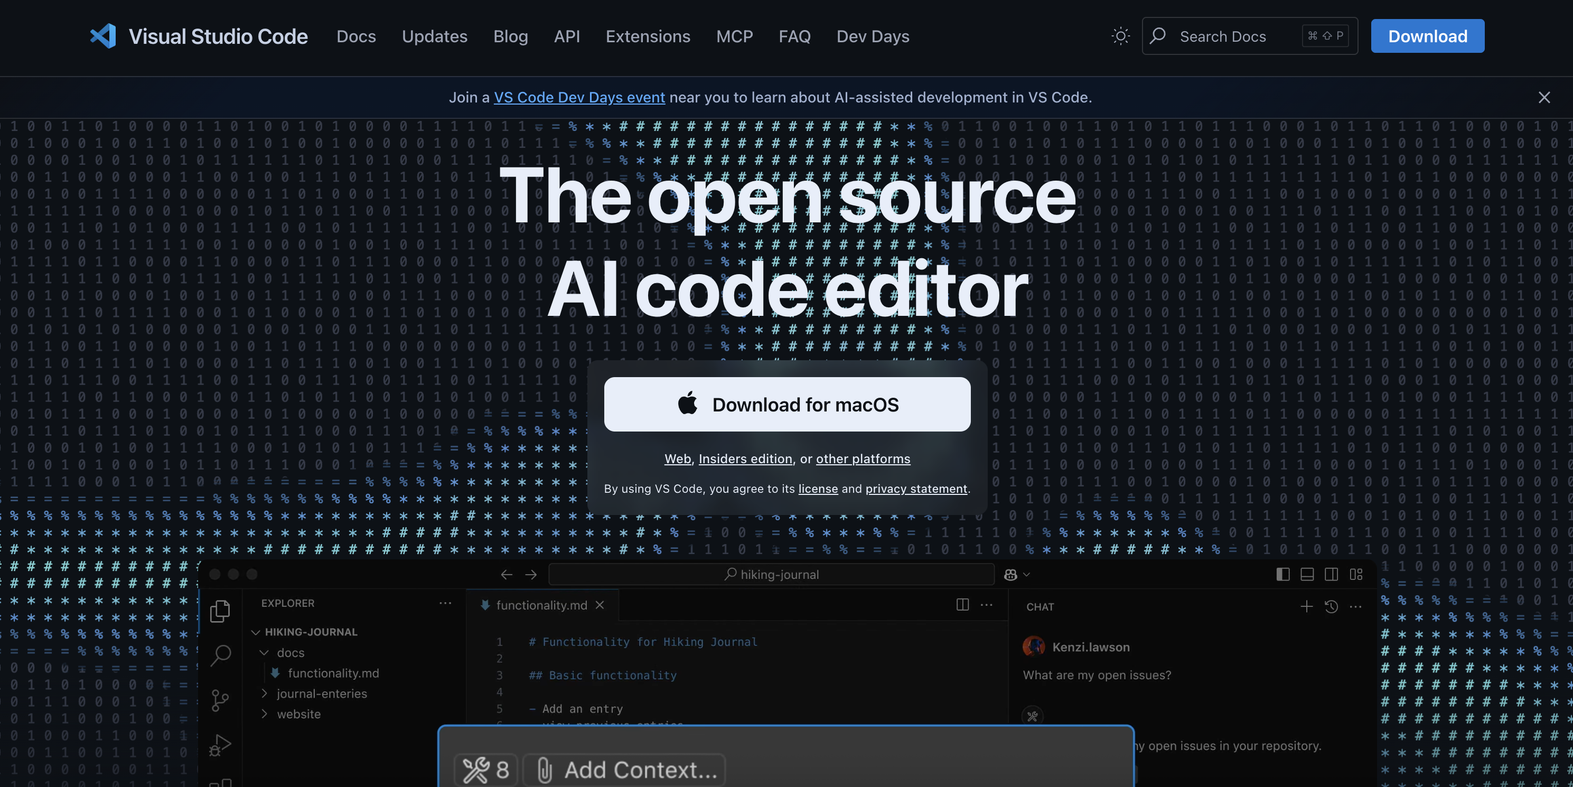Open the Extensions menu item

tap(648, 36)
